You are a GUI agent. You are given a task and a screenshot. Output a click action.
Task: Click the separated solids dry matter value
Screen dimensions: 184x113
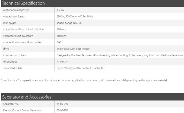(80, 68)
